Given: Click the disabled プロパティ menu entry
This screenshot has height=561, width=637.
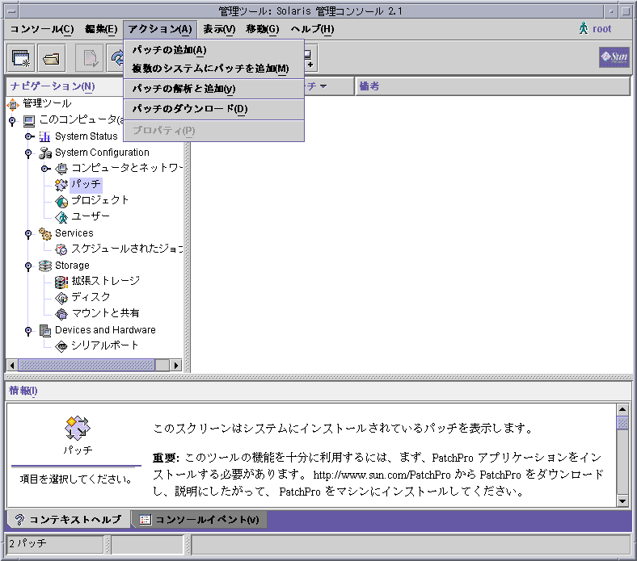Looking at the screenshot, I should pos(213,130).
